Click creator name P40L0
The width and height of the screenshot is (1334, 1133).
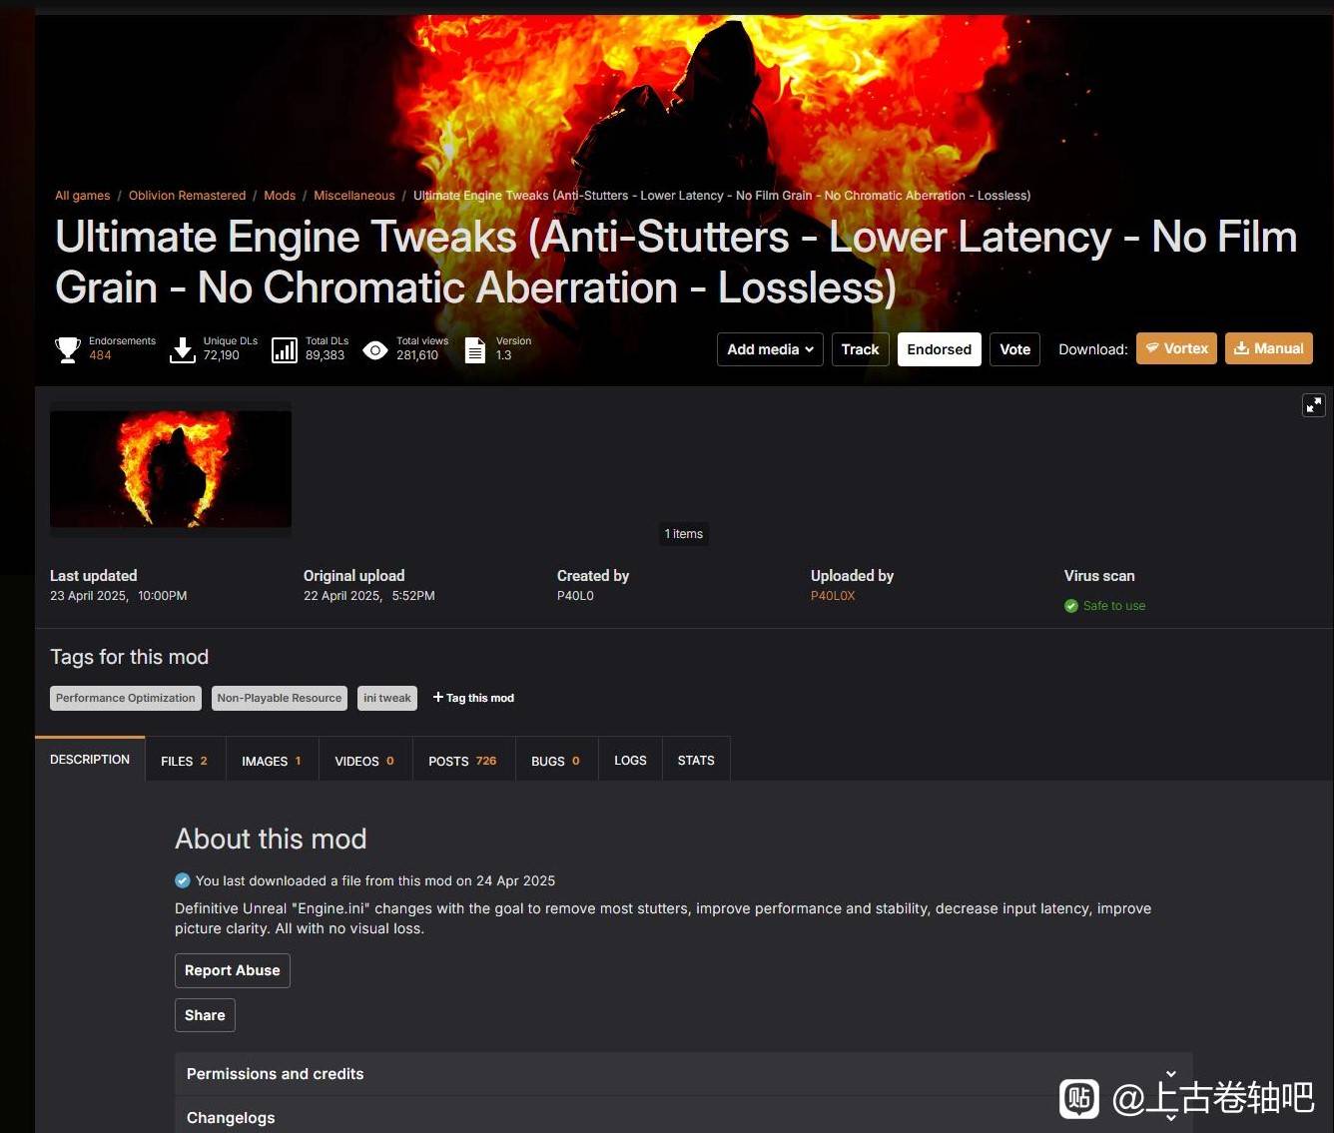[x=575, y=596]
